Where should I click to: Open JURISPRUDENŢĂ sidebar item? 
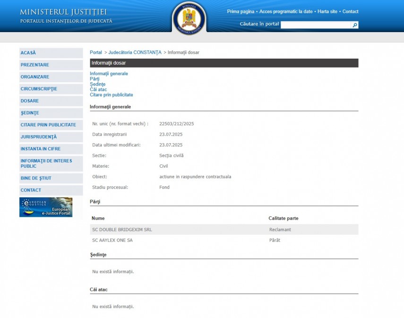pos(51,137)
